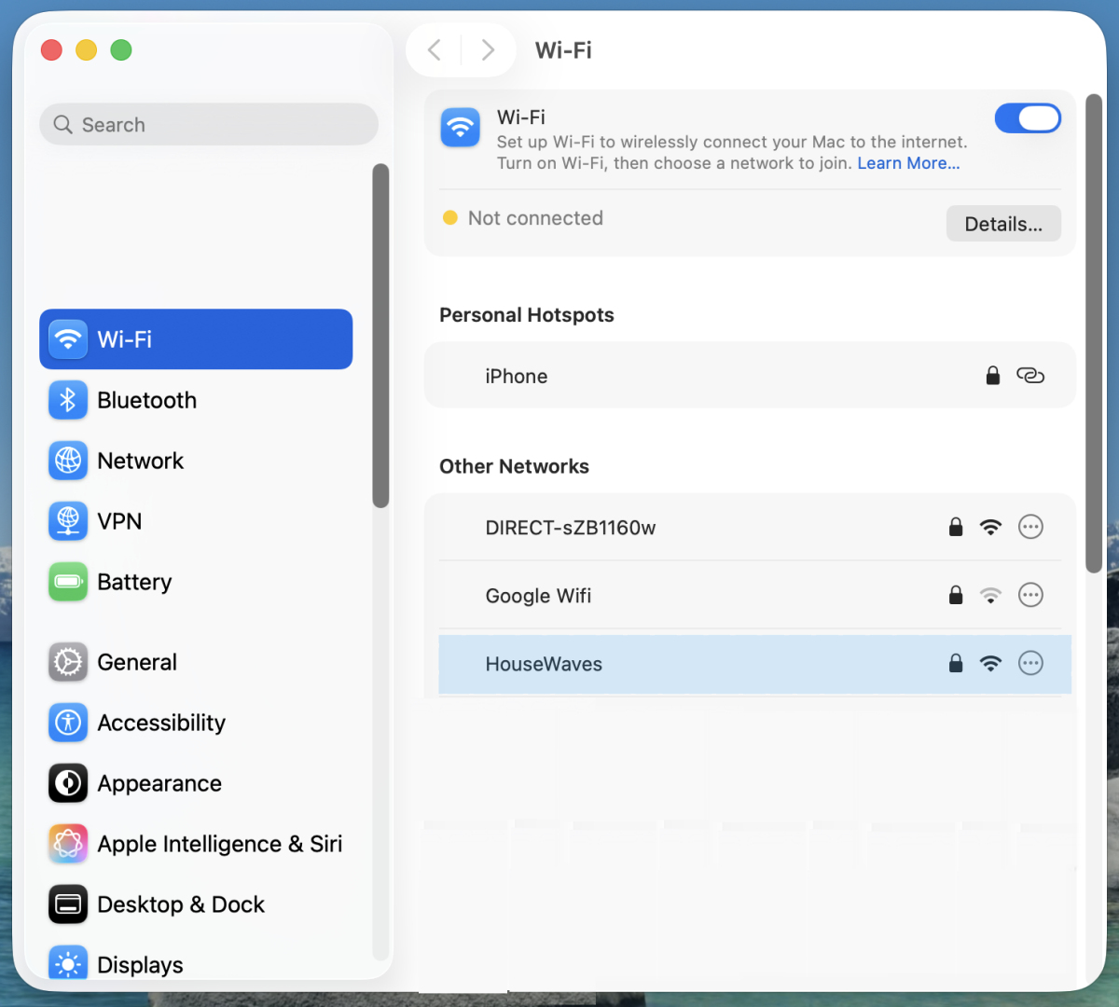Select Desktop & Dock in sidebar

click(67, 904)
